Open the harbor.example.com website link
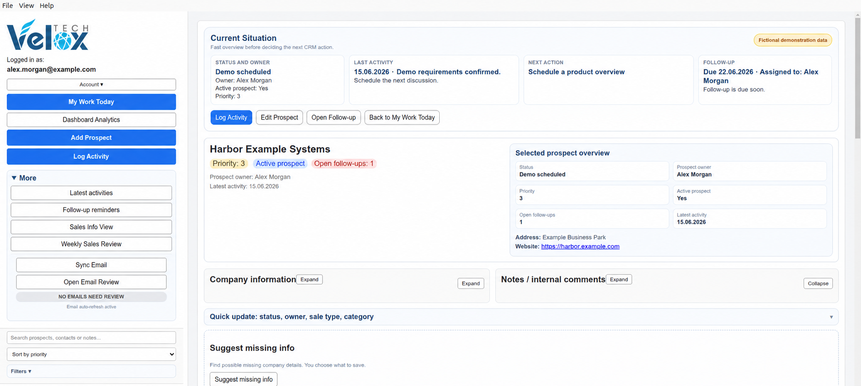Screen dimensions: 861x386 point(580,247)
